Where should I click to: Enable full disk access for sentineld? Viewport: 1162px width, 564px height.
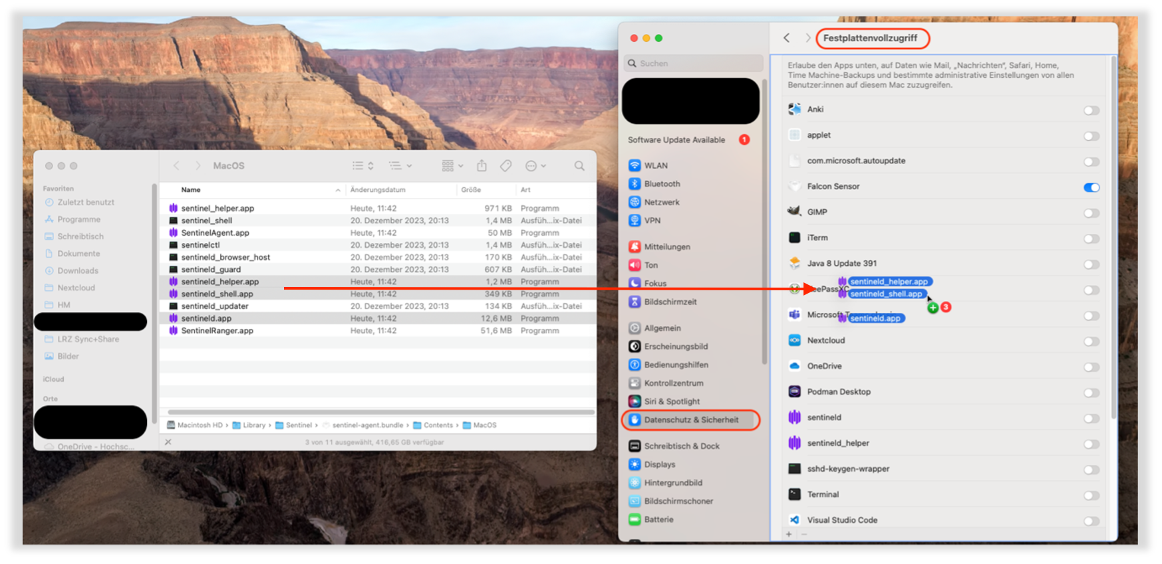1091,419
